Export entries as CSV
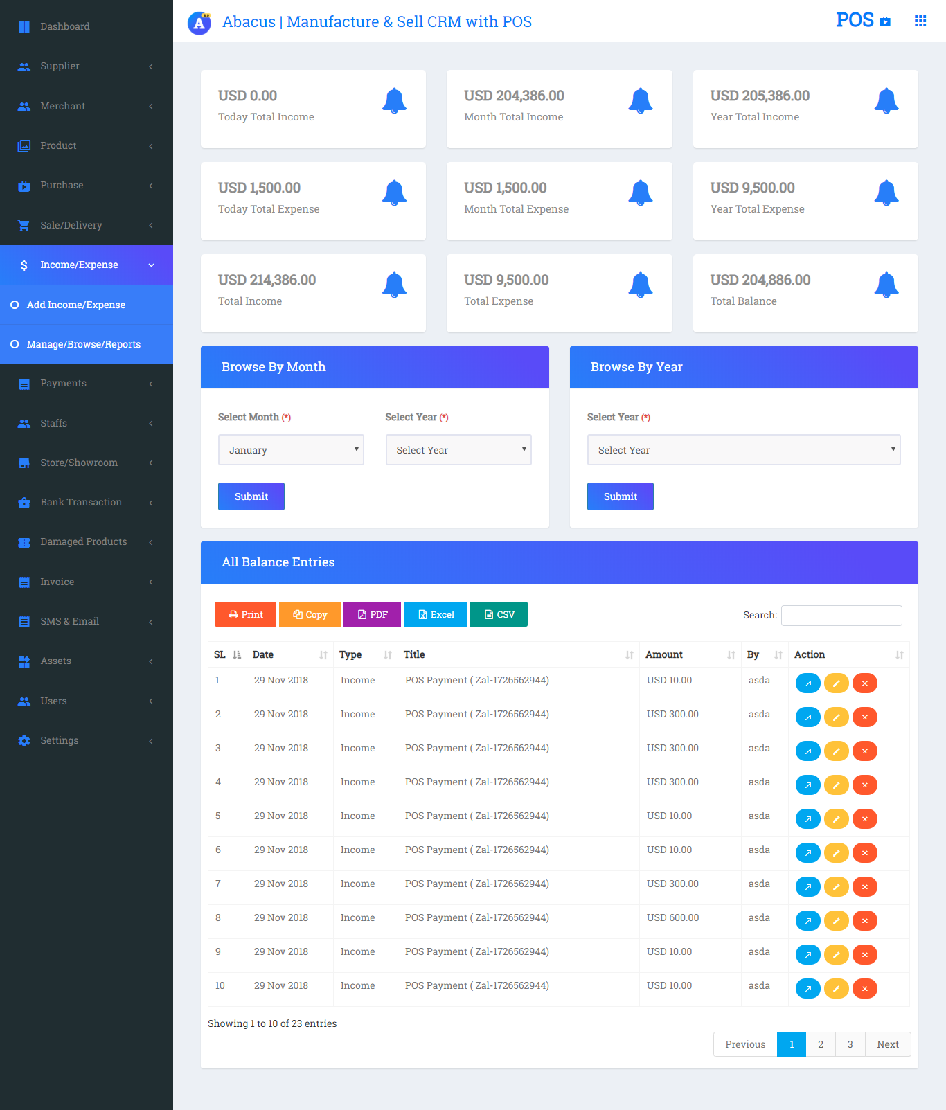This screenshot has height=1110, width=946. tap(499, 614)
